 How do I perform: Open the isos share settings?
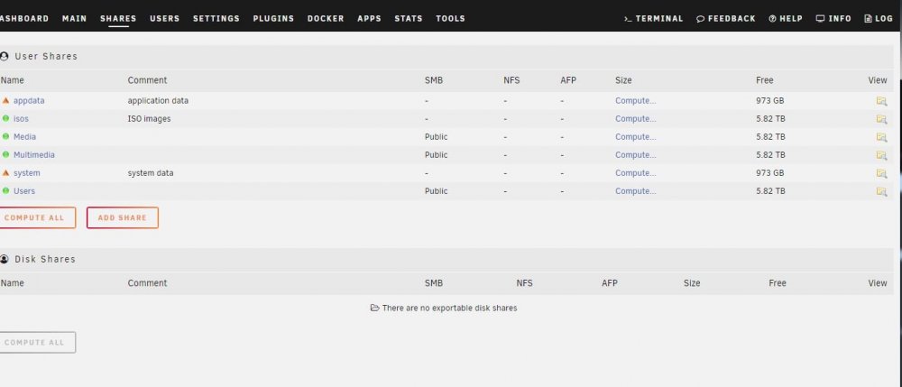click(21, 118)
